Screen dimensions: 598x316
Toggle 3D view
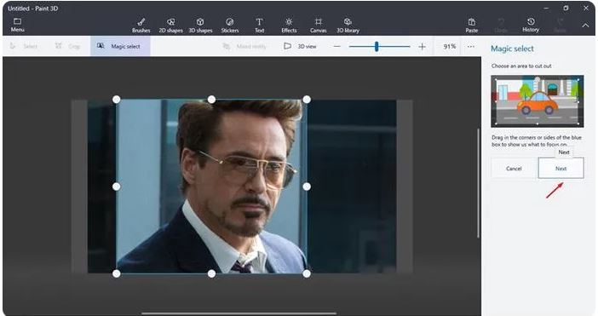point(300,46)
